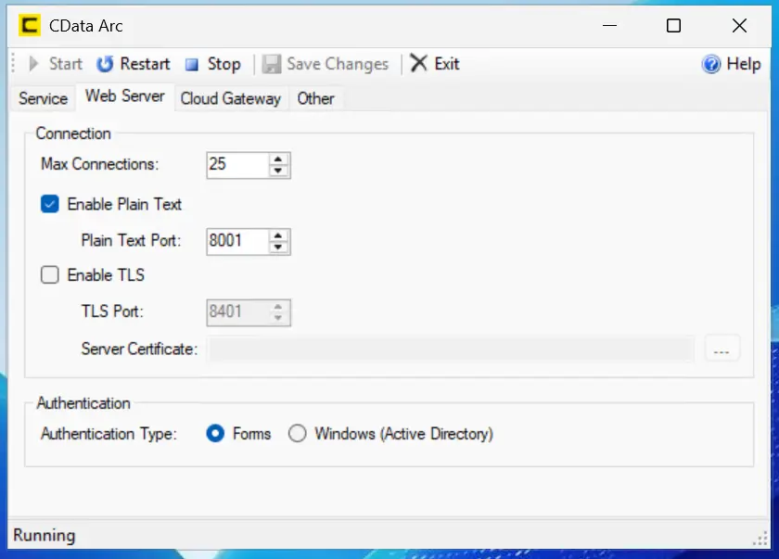Decrease Max Connections with down arrow
This screenshot has height=559, width=779.
pyautogui.click(x=278, y=171)
